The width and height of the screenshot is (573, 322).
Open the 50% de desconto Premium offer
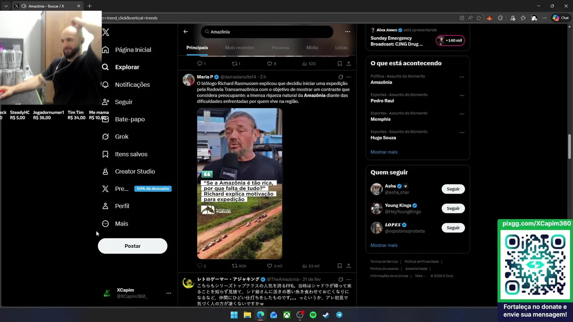[153, 189]
